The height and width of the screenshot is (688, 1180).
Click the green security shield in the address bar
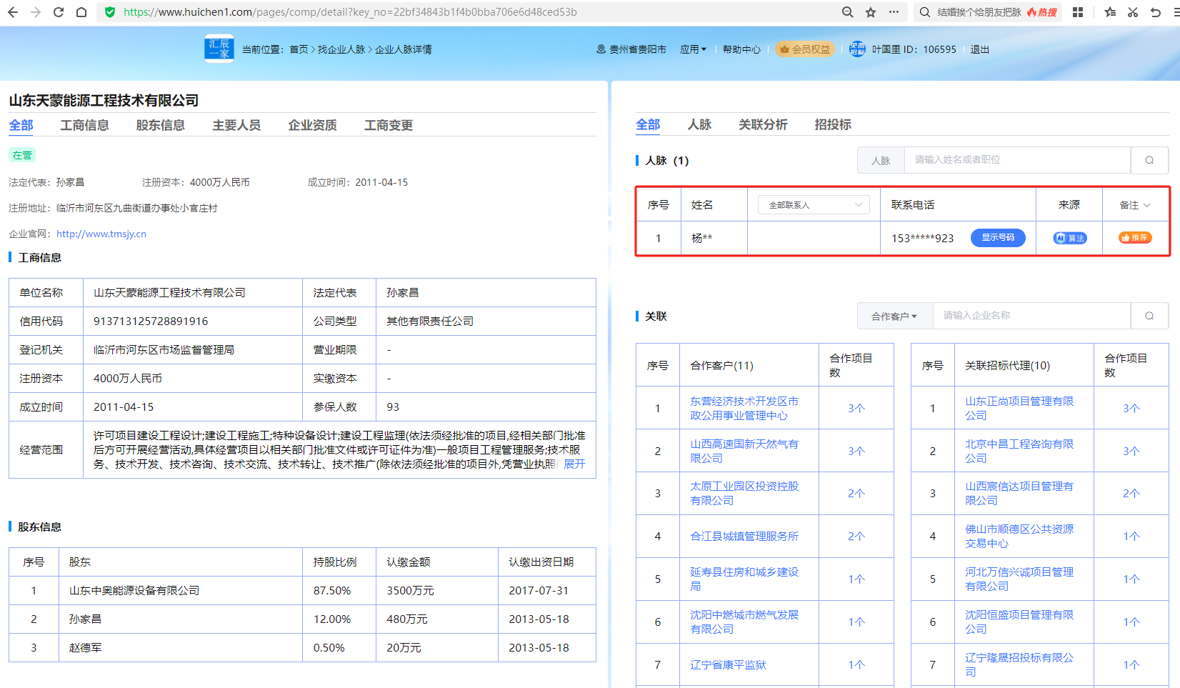pos(110,12)
